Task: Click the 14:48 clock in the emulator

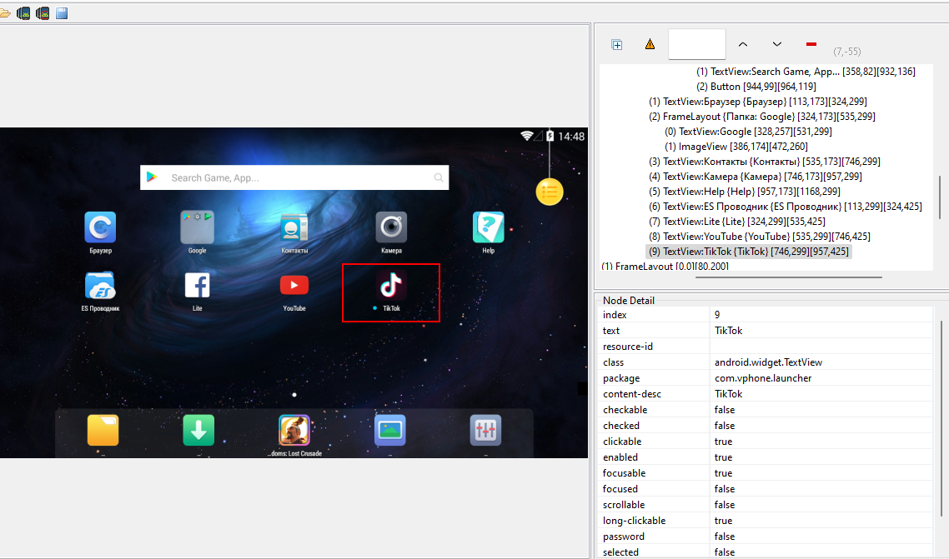Action: pos(571,137)
